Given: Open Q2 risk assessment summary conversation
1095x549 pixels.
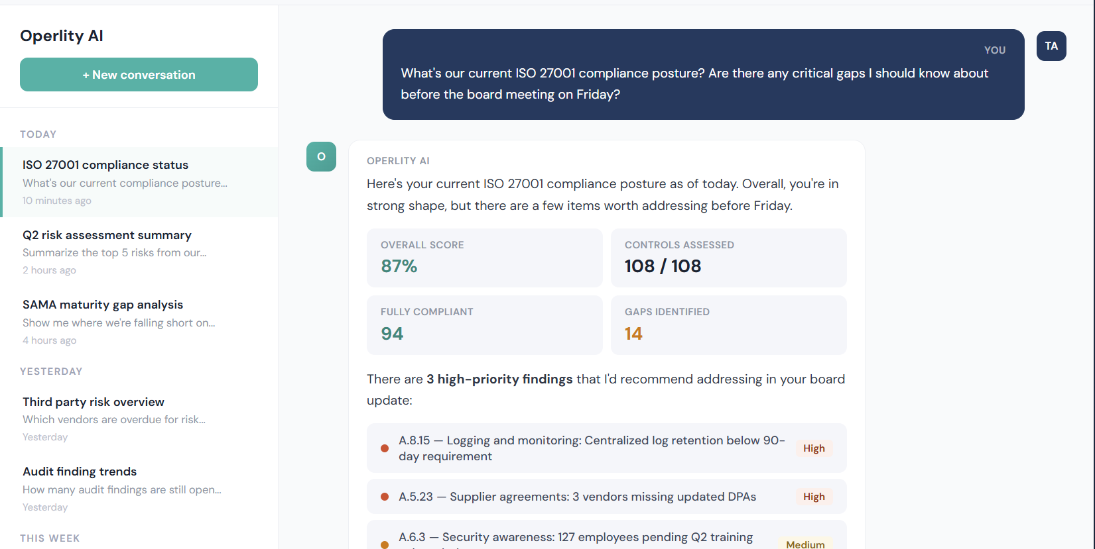Looking at the screenshot, I should point(140,252).
